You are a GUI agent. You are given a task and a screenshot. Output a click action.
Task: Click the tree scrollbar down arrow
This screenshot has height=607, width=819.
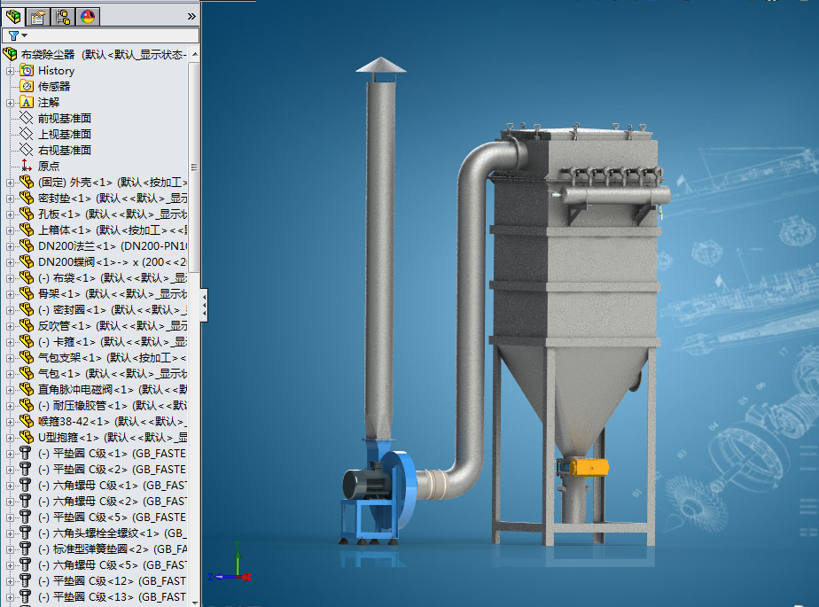(x=194, y=603)
